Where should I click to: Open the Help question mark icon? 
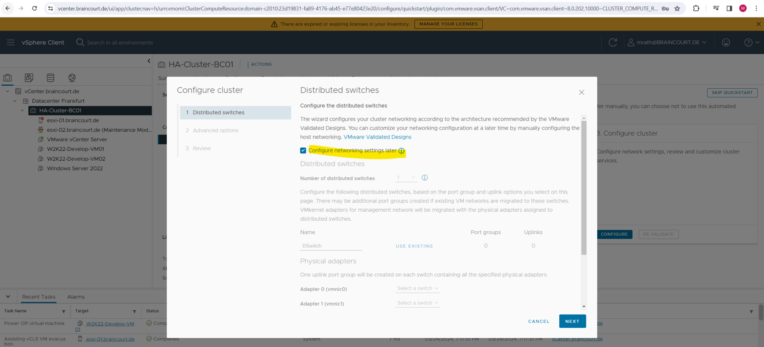coord(748,42)
